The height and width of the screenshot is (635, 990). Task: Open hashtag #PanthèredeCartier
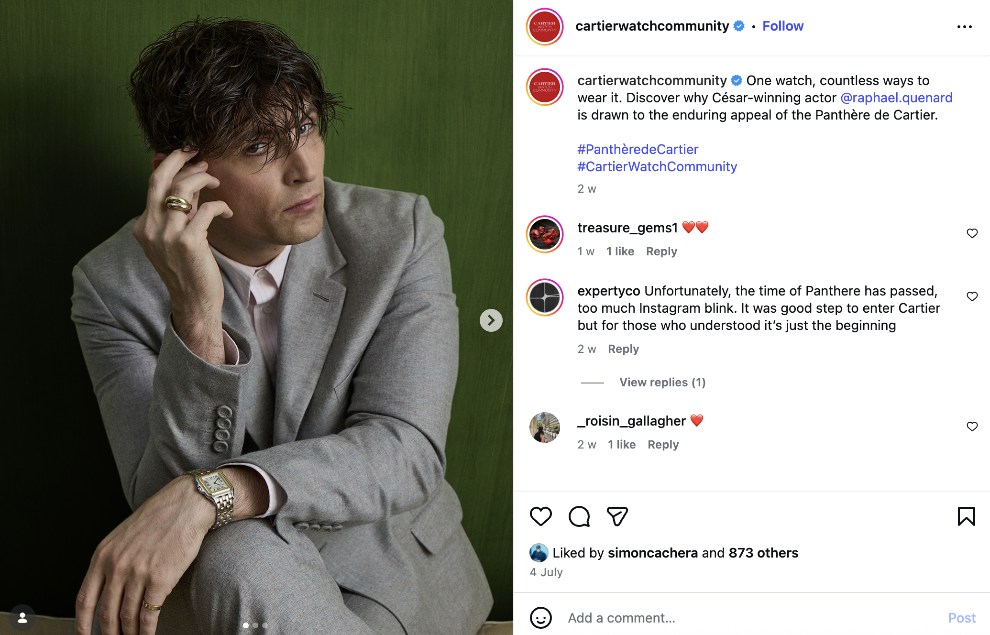coord(638,149)
